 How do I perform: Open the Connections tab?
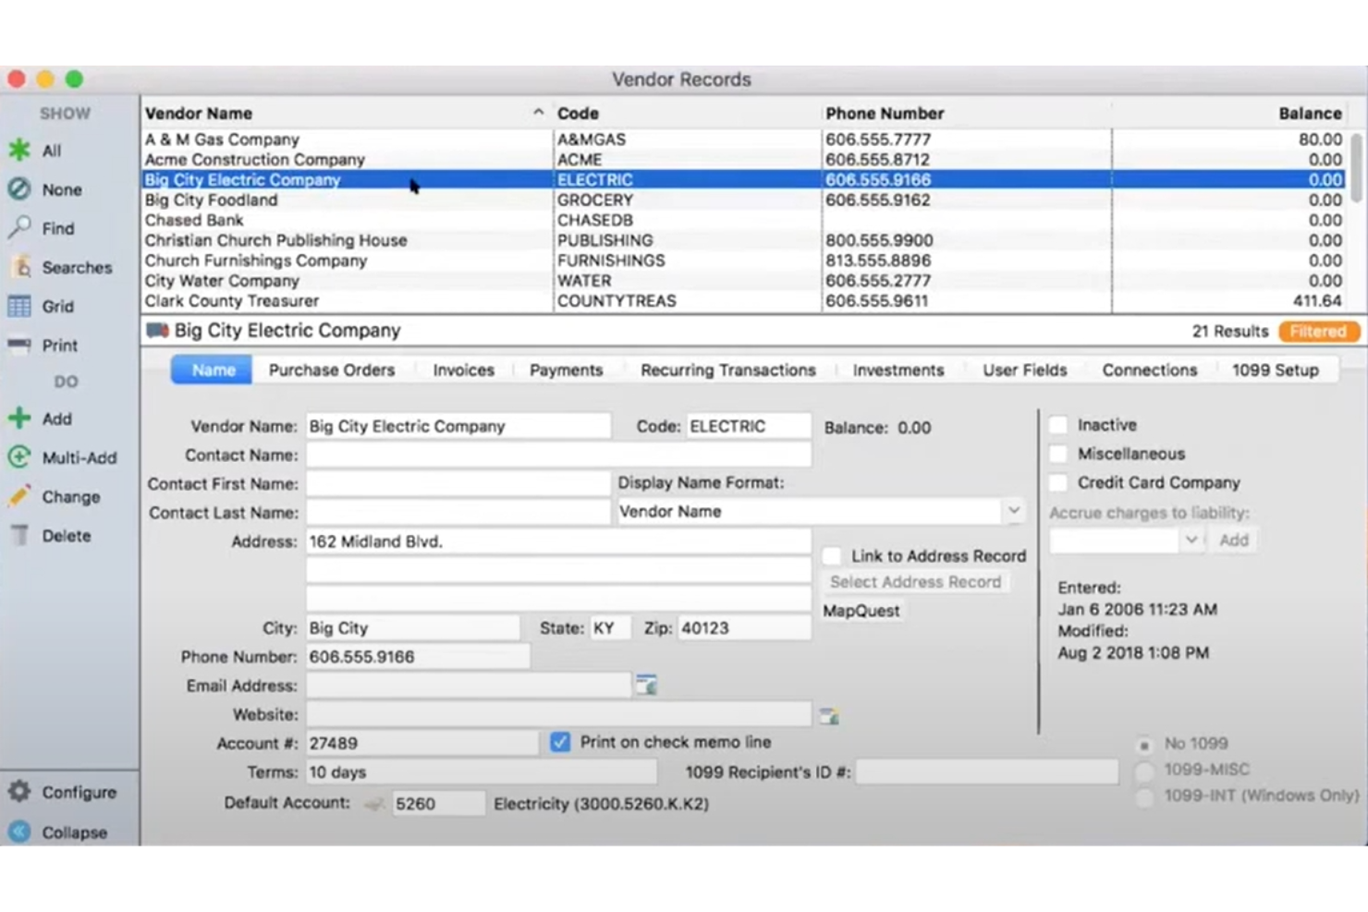1149,370
